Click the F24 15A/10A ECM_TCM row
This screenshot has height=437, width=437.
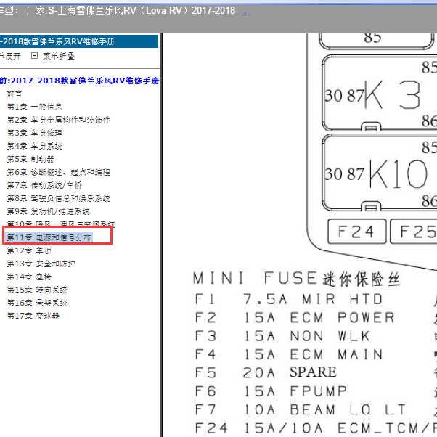316,428
